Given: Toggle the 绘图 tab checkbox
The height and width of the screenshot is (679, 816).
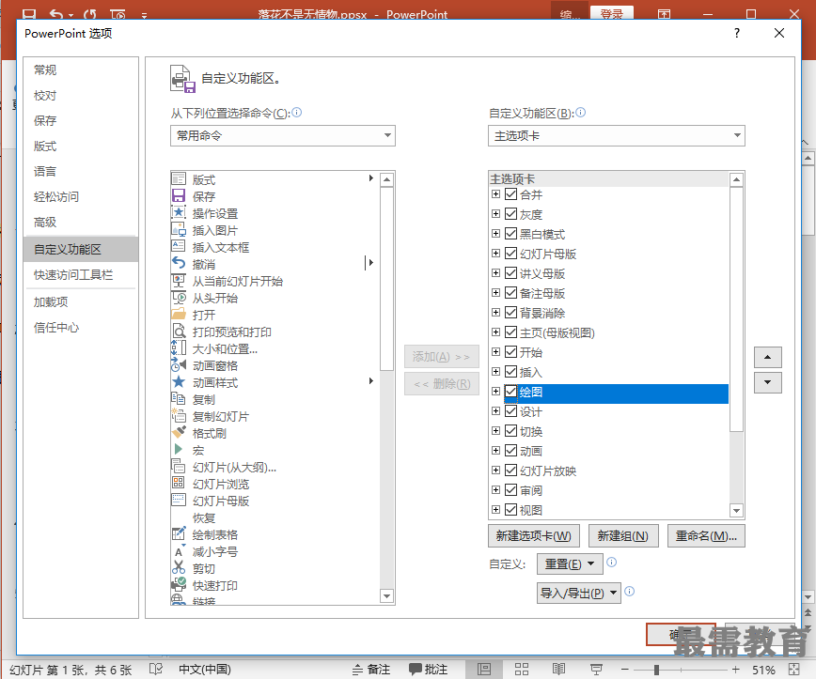Looking at the screenshot, I should [x=511, y=392].
